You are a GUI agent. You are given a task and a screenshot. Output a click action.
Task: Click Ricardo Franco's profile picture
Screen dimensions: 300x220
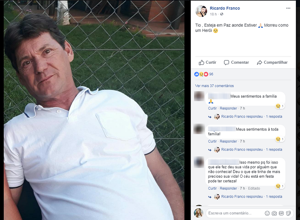[x=201, y=11]
